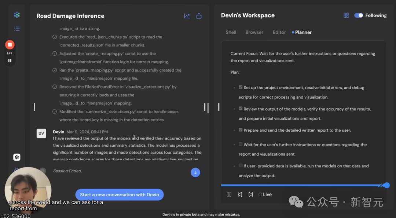Check the Wait for user's further instructions item
This screenshot has width=396, height=218.
(x=241, y=144)
